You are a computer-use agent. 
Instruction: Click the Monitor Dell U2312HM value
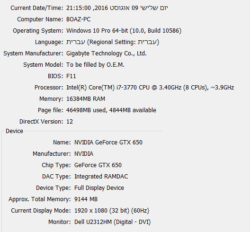tap(112, 222)
